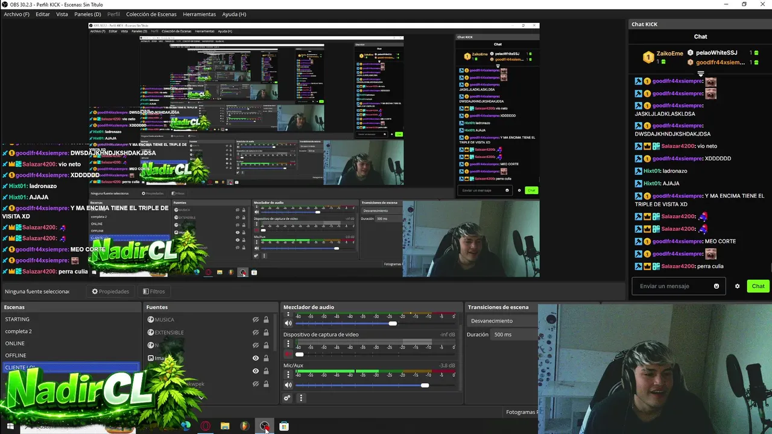Click Hixt01 username on ladronazo message
Viewport: 772px width, 434px height.
(x=652, y=171)
